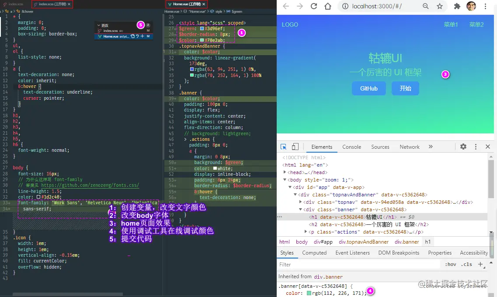The width and height of the screenshot is (497, 297).
Task: Click the LOGO link in topnav
Action: pyautogui.click(x=290, y=24)
